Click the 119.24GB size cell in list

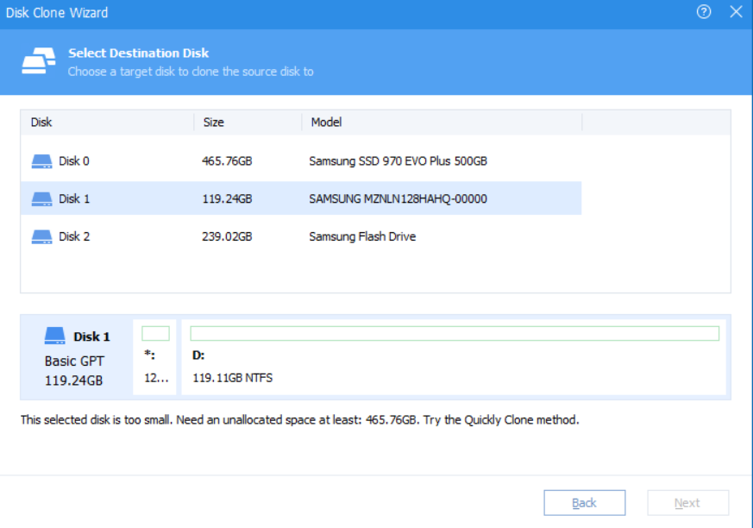227,199
